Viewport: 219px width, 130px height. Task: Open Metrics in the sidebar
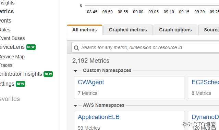[x=7, y=11]
